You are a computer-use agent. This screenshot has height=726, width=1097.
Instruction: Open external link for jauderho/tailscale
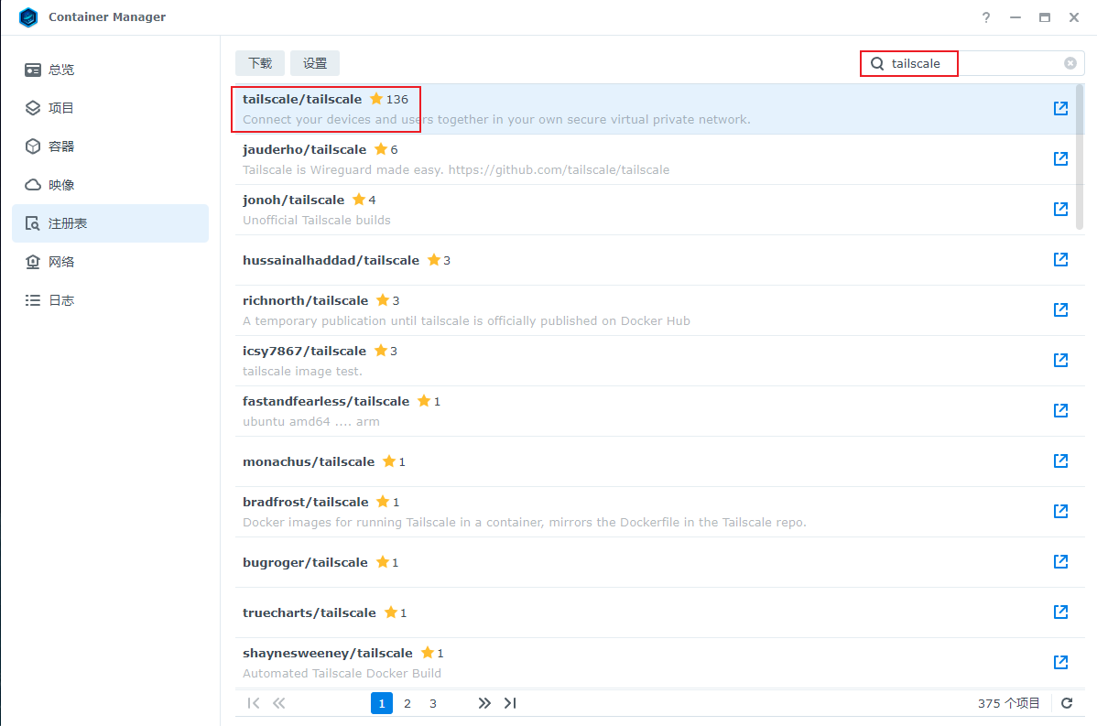(1060, 158)
